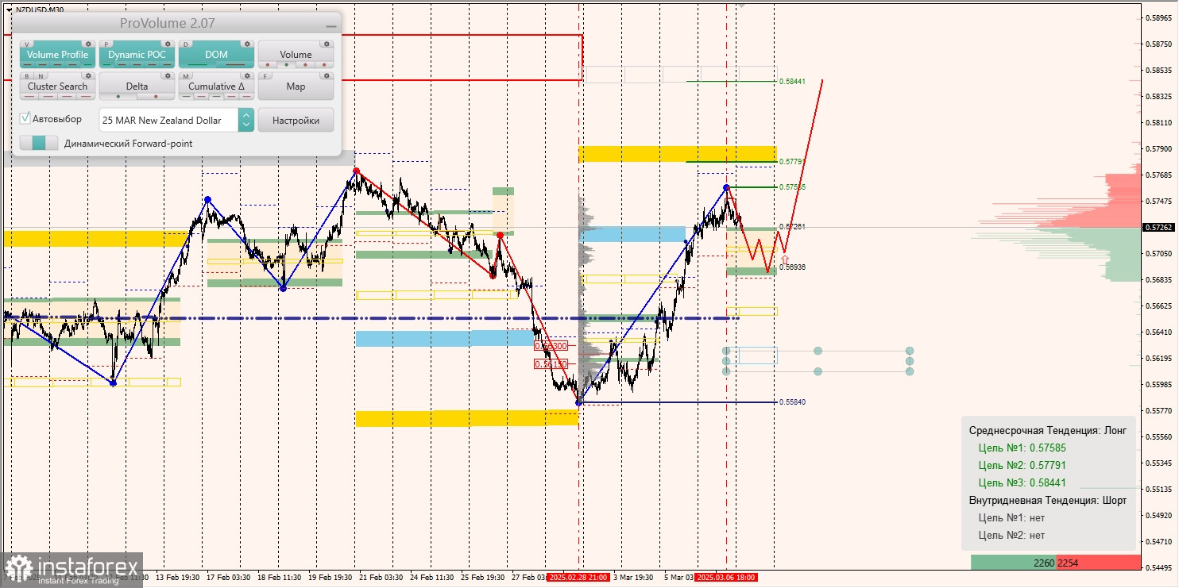Enable the Cumulative Δ button
The image size is (1179, 588).
[x=216, y=86]
